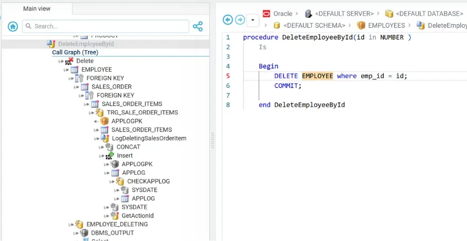The width and height of the screenshot is (467, 241).
Task: Click NUMBER type in procedure signature
Action: click(x=392, y=38)
